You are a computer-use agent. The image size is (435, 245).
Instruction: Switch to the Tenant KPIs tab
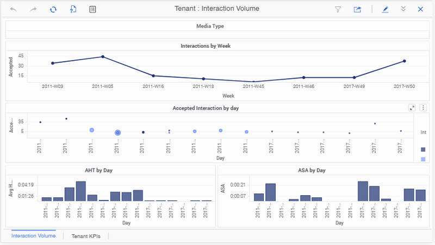[x=86, y=236]
